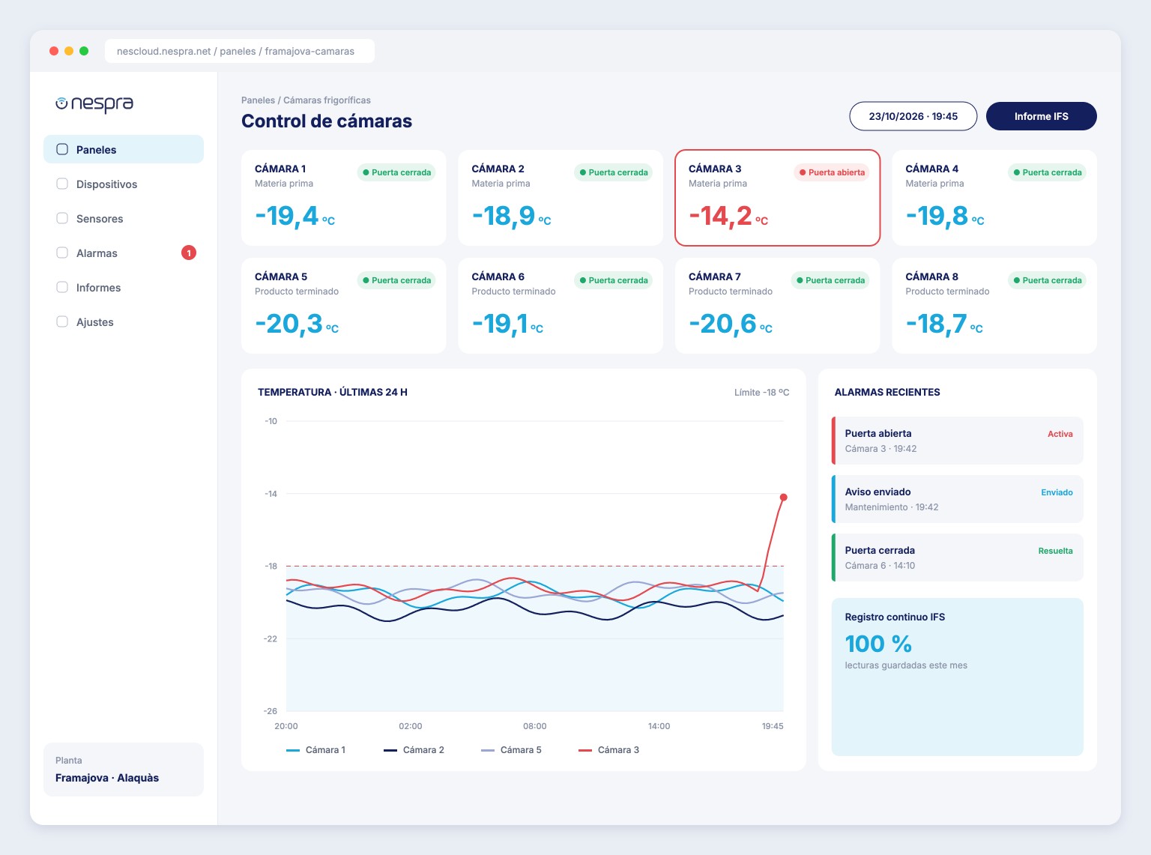Screen dimensions: 1151x855
Task: Select the Cámara 4 heading
Action: [x=932, y=169]
